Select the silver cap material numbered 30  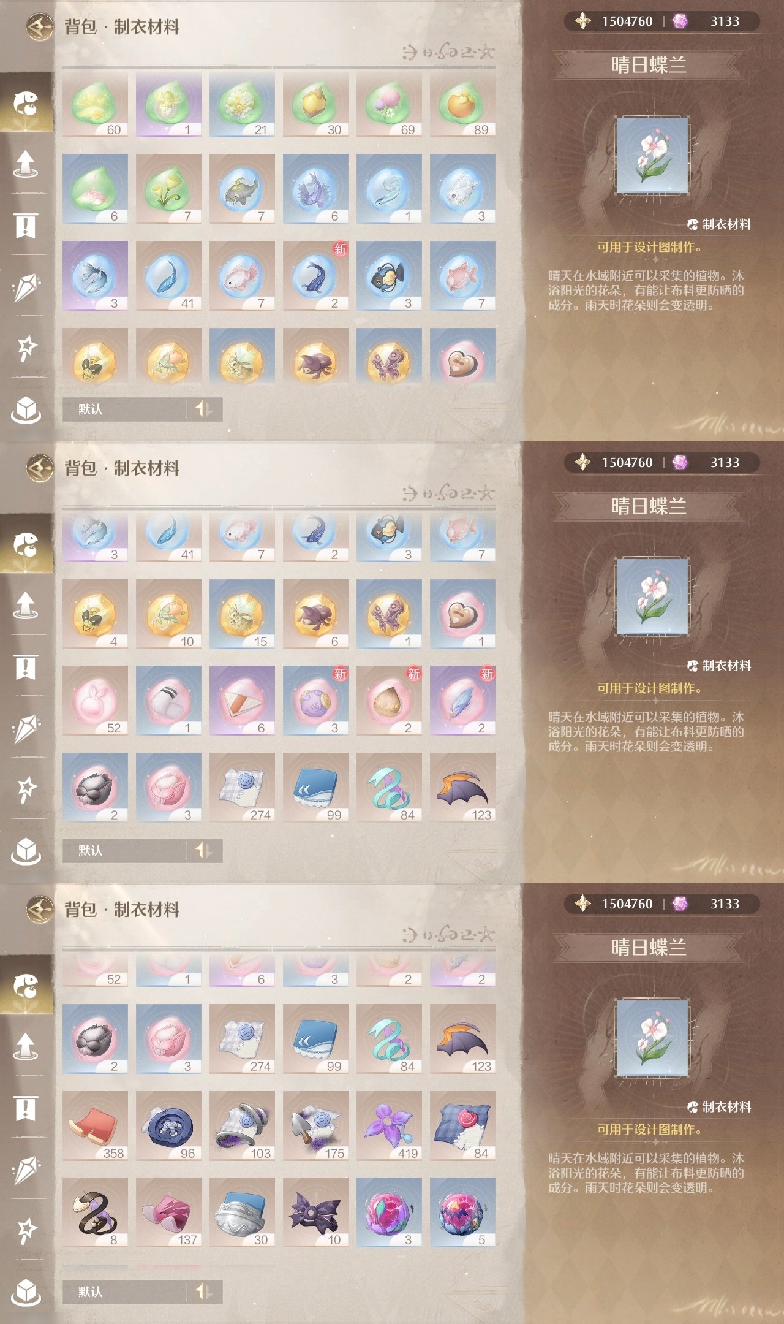pos(242,1212)
